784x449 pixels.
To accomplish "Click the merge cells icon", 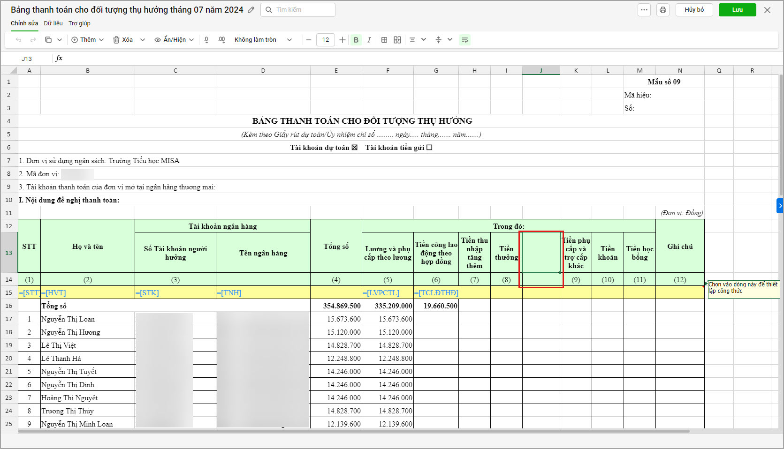I will coord(397,40).
